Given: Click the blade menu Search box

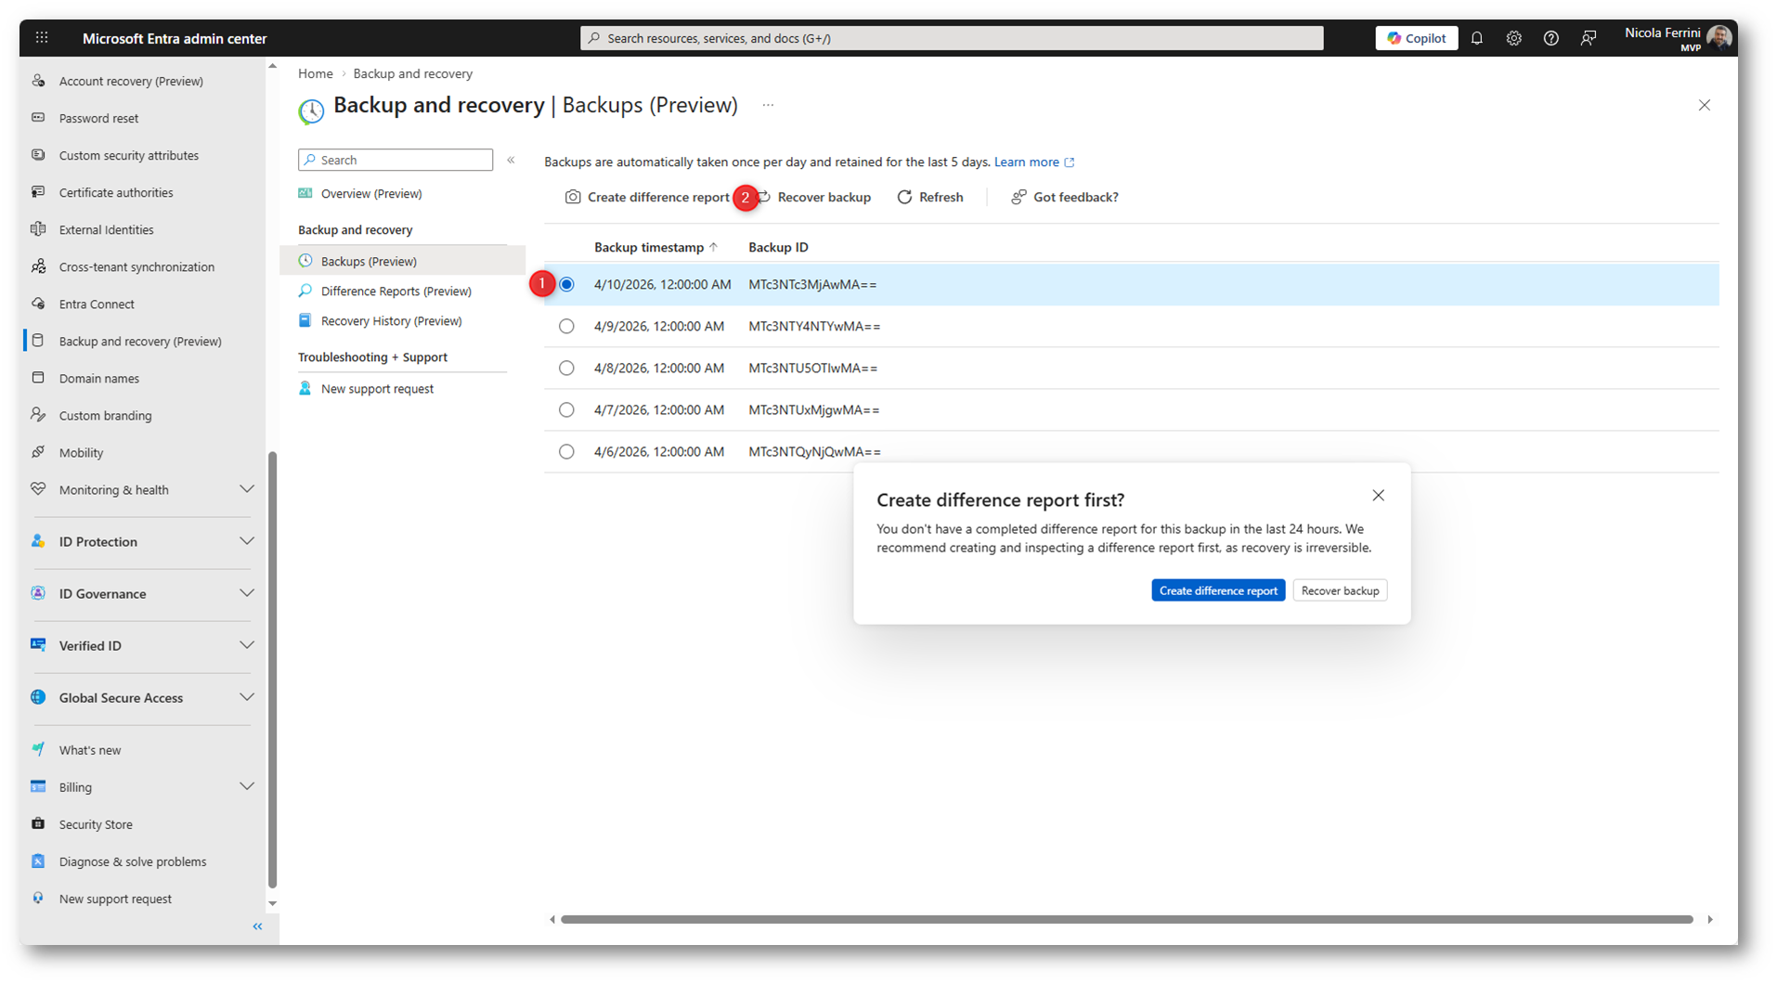Looking at the screenshot, I should click(x=396, y=160).
